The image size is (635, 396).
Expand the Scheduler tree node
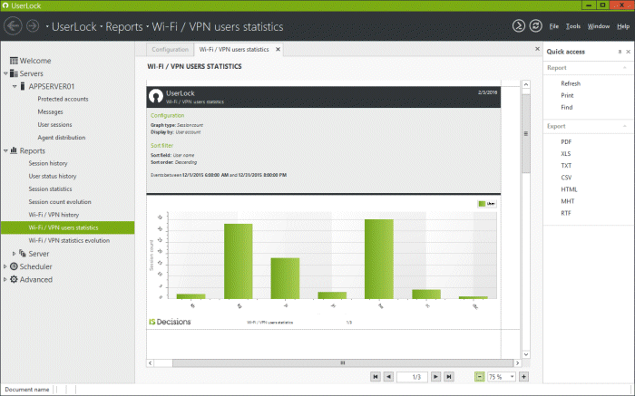5,266
